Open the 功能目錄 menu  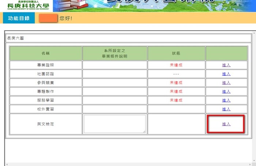pos(19,18)
